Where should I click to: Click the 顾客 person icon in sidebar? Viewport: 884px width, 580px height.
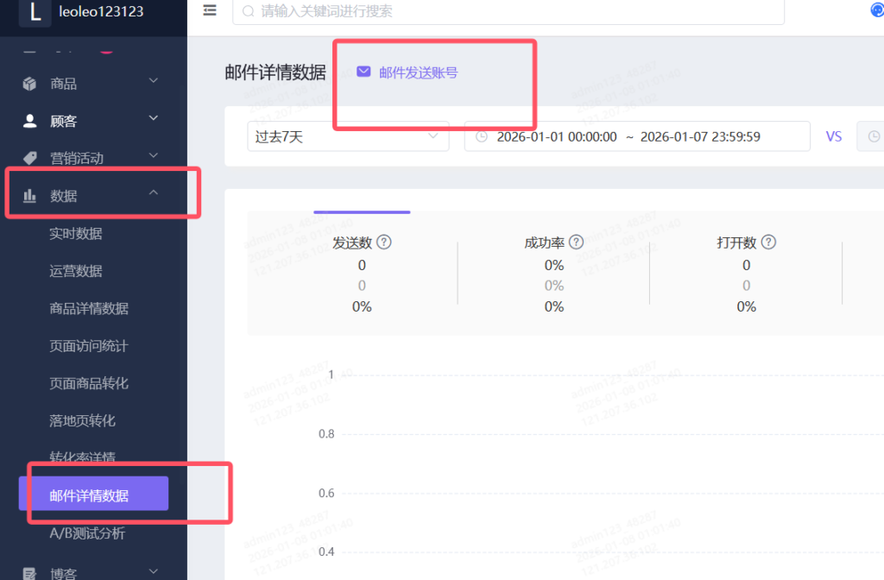(30, 121)
